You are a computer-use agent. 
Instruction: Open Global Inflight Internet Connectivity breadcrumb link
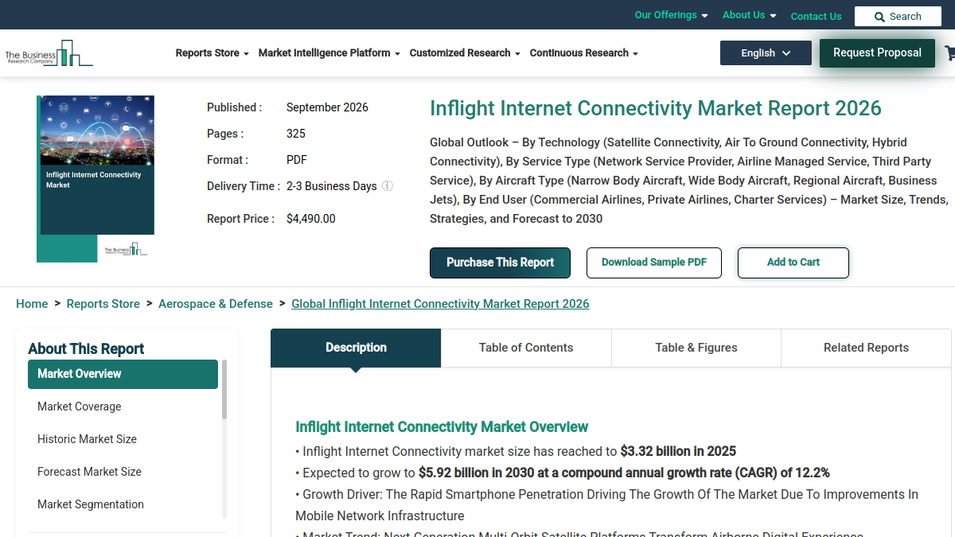click(x=440, y=304)
